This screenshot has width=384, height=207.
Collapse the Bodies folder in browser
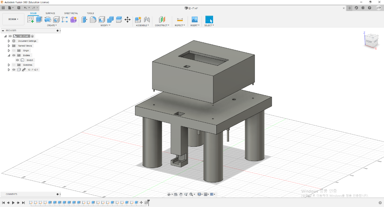[9, 55]
